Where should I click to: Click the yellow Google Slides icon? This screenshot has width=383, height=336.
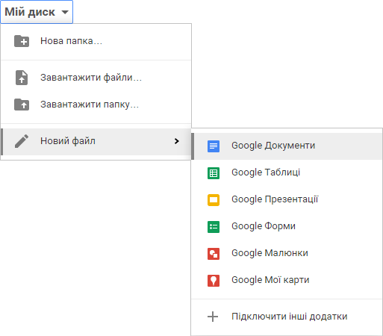[x=214, y=200]
